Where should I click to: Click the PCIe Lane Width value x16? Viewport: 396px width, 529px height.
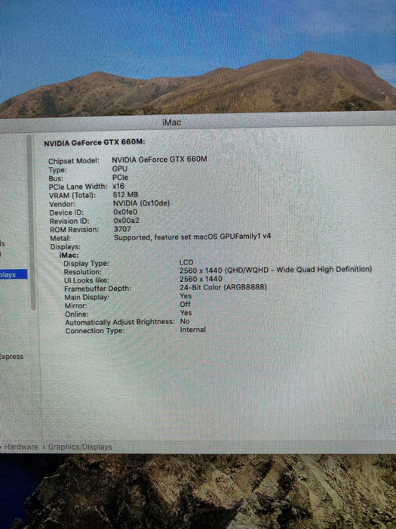pyautogui.click(x=118, y=186)
